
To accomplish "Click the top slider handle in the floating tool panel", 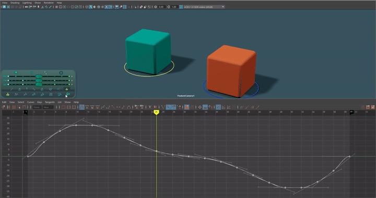I will (x=39, y=76).
